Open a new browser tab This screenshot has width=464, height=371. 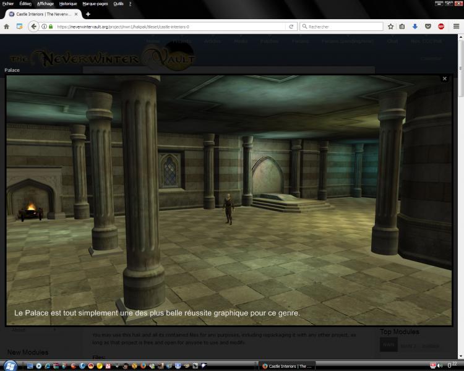point(88,14)
